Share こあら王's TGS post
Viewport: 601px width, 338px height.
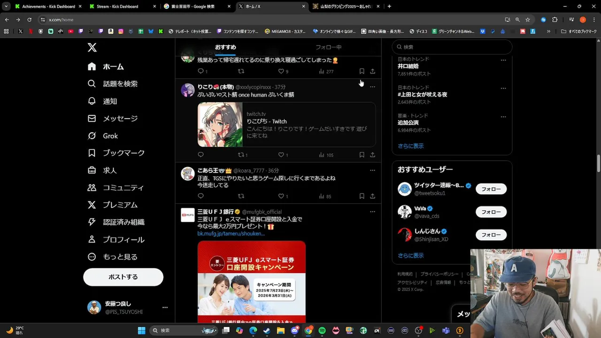coord(372,196)
